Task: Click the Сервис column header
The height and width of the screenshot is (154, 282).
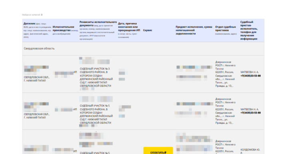Action: tap(148, 30)
